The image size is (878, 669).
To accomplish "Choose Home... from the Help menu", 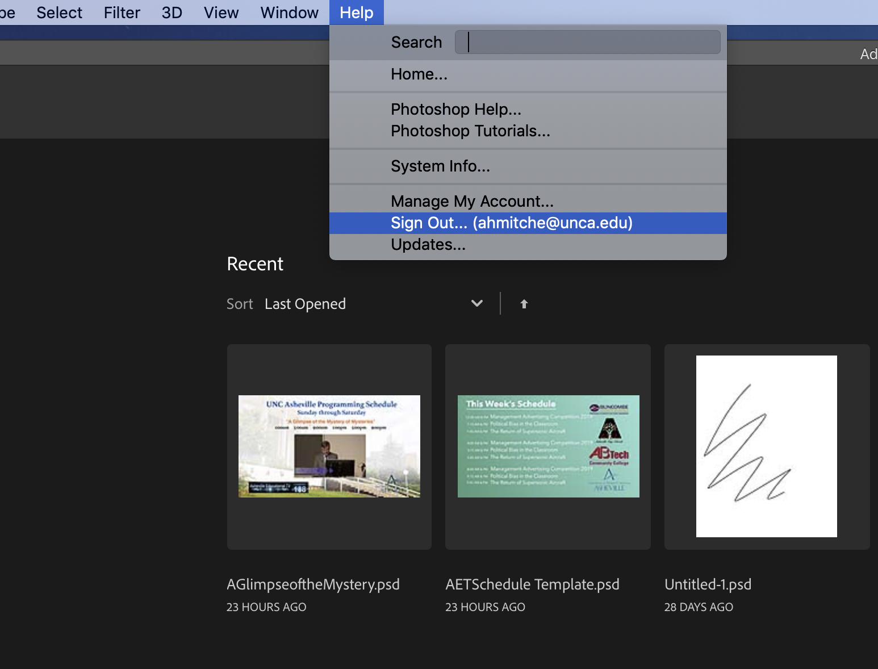I will [419, 74].
